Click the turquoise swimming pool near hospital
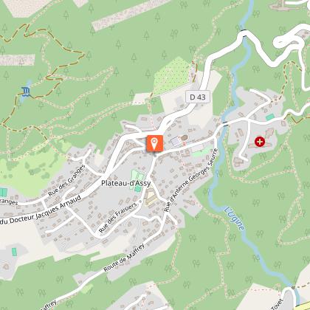Viewport: 310px width, 310px height. [270, 117]
